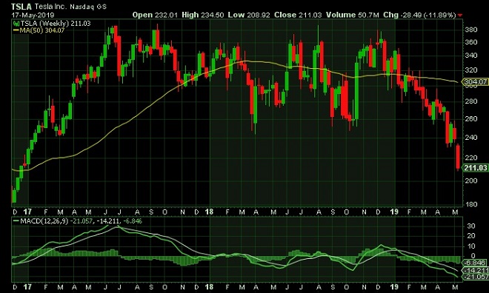Click the Nasdaq GS exchange label

pos(88,7)
